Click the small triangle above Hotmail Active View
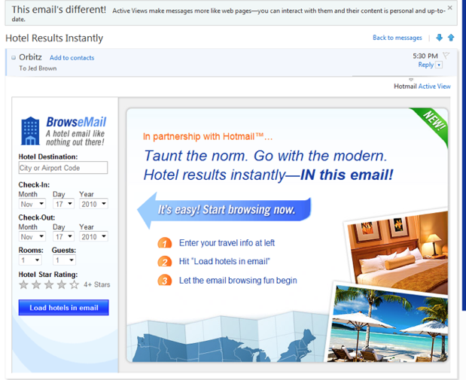Image resolution: width=466 pixels, height=380 pixels. (411, 80)
